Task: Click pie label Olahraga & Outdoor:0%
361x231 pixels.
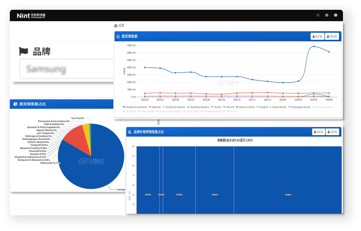Action: pos(39,136)
